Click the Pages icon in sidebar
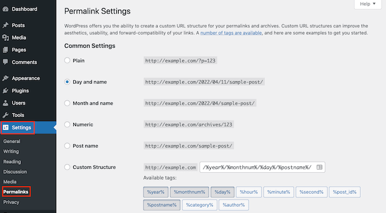 [6, 50]
